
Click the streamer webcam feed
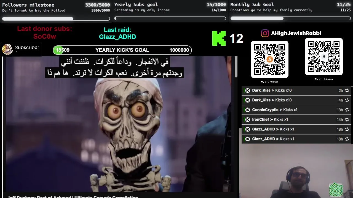[x=296, y=171]
